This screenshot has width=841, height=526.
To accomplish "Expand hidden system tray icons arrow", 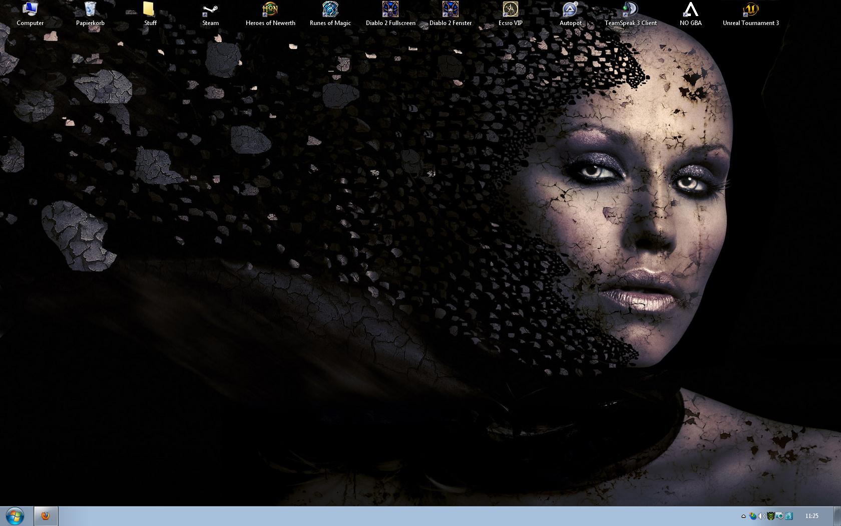I will [743, 516].
